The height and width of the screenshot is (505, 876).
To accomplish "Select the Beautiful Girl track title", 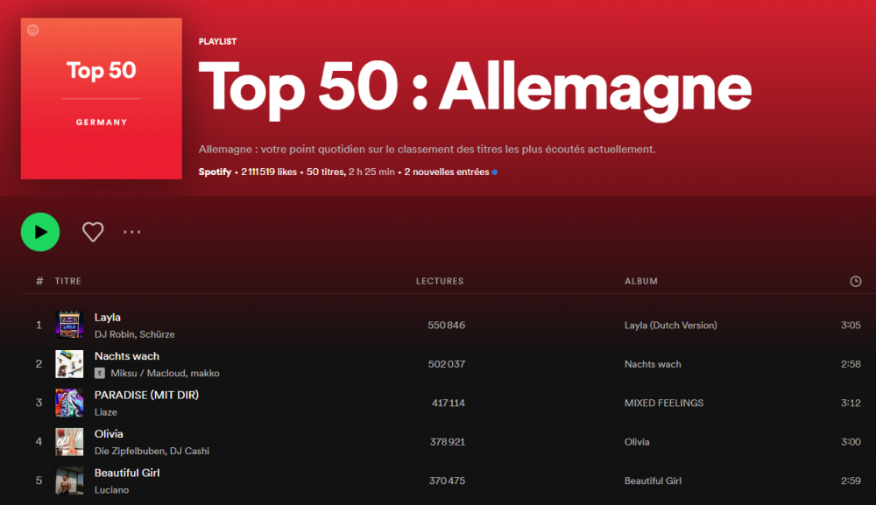I will click(x=127, y=473).
